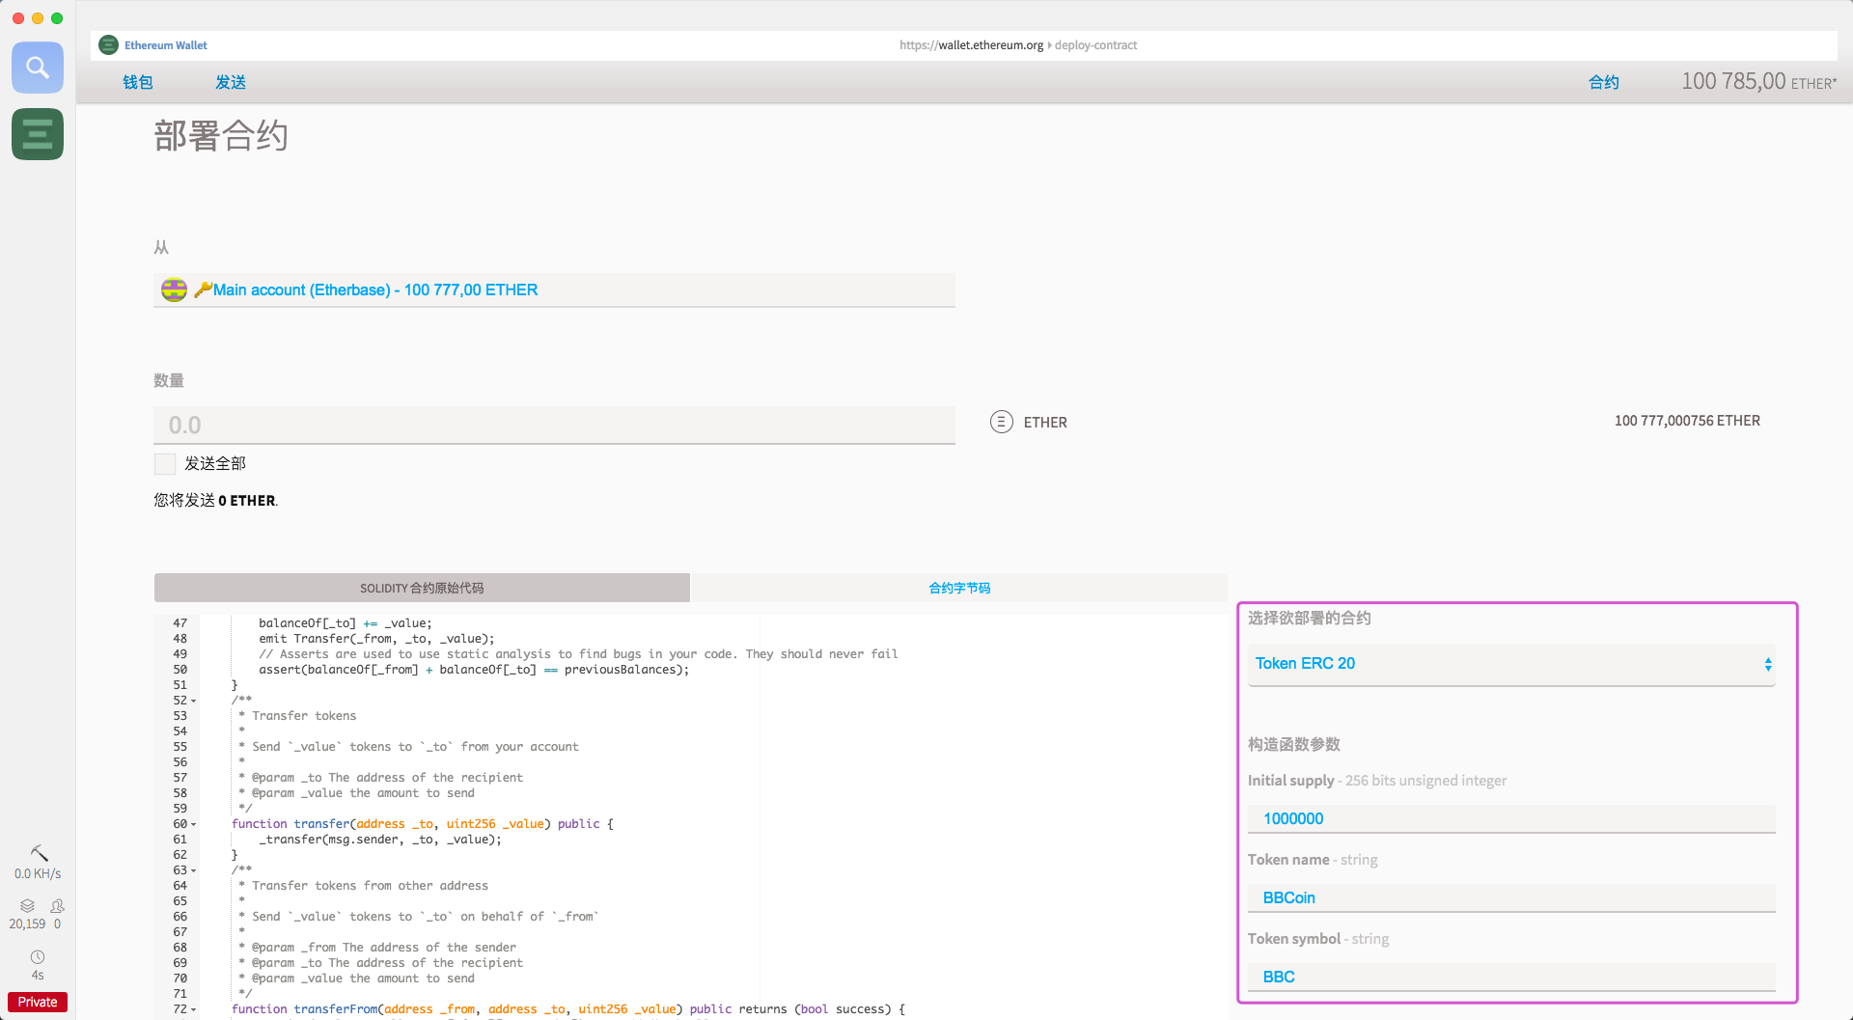The width and height of the screenshot is (1853, 1020).
Task: Click the Token symbol field with BBC
Action: tap(1511, 977)
